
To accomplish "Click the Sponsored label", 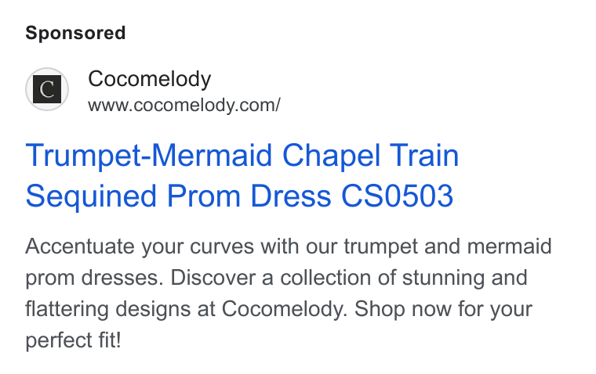I will pyautogui.click(x=75, y=33).
